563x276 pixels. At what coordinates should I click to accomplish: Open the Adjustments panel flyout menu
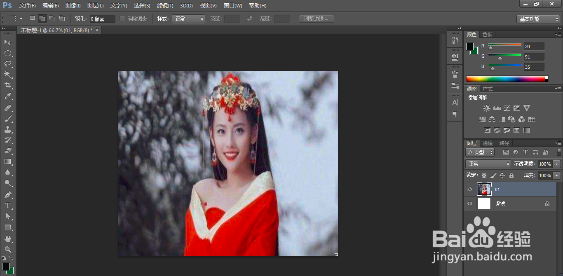click(558, 89)
